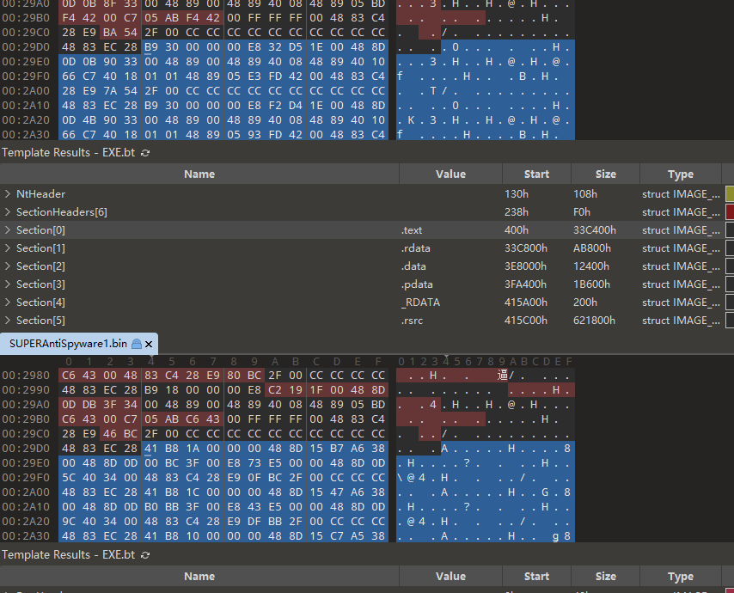The width and height of the screenshot is (734, 593).
Task: Click the Type column header above the struct list
Action: (681, 174)
